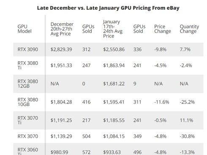Select the December 20th-27th Avg Price header
This screenshot has height=155, width=207.
click(x=62, y=29)
